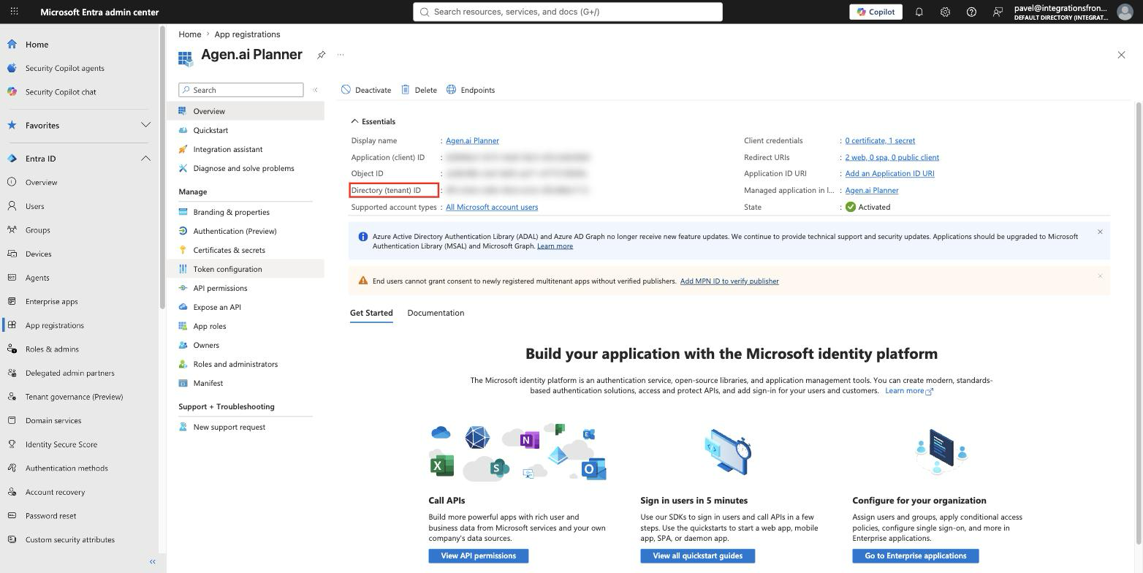This screenshot has width=1143, height=573.
Task: Open Identity Secure Score
Action: tap(61, 444)
